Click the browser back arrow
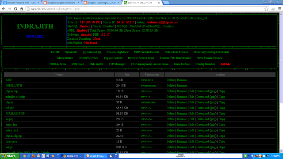Screen dimensions: 283x159 tap(4, 9)
